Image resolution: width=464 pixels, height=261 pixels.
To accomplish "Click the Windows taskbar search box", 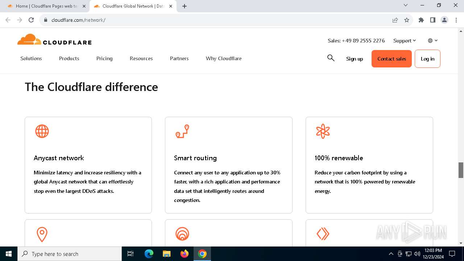I will point(70,254).
